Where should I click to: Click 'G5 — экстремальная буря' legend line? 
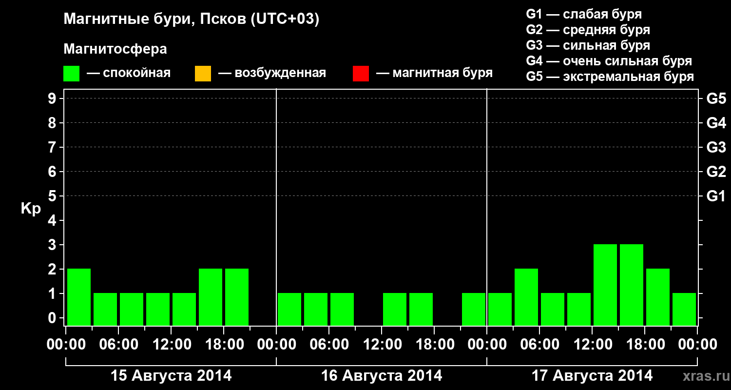[x=610, y=77]
